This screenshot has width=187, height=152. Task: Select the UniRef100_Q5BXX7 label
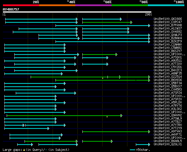(168, 87)
